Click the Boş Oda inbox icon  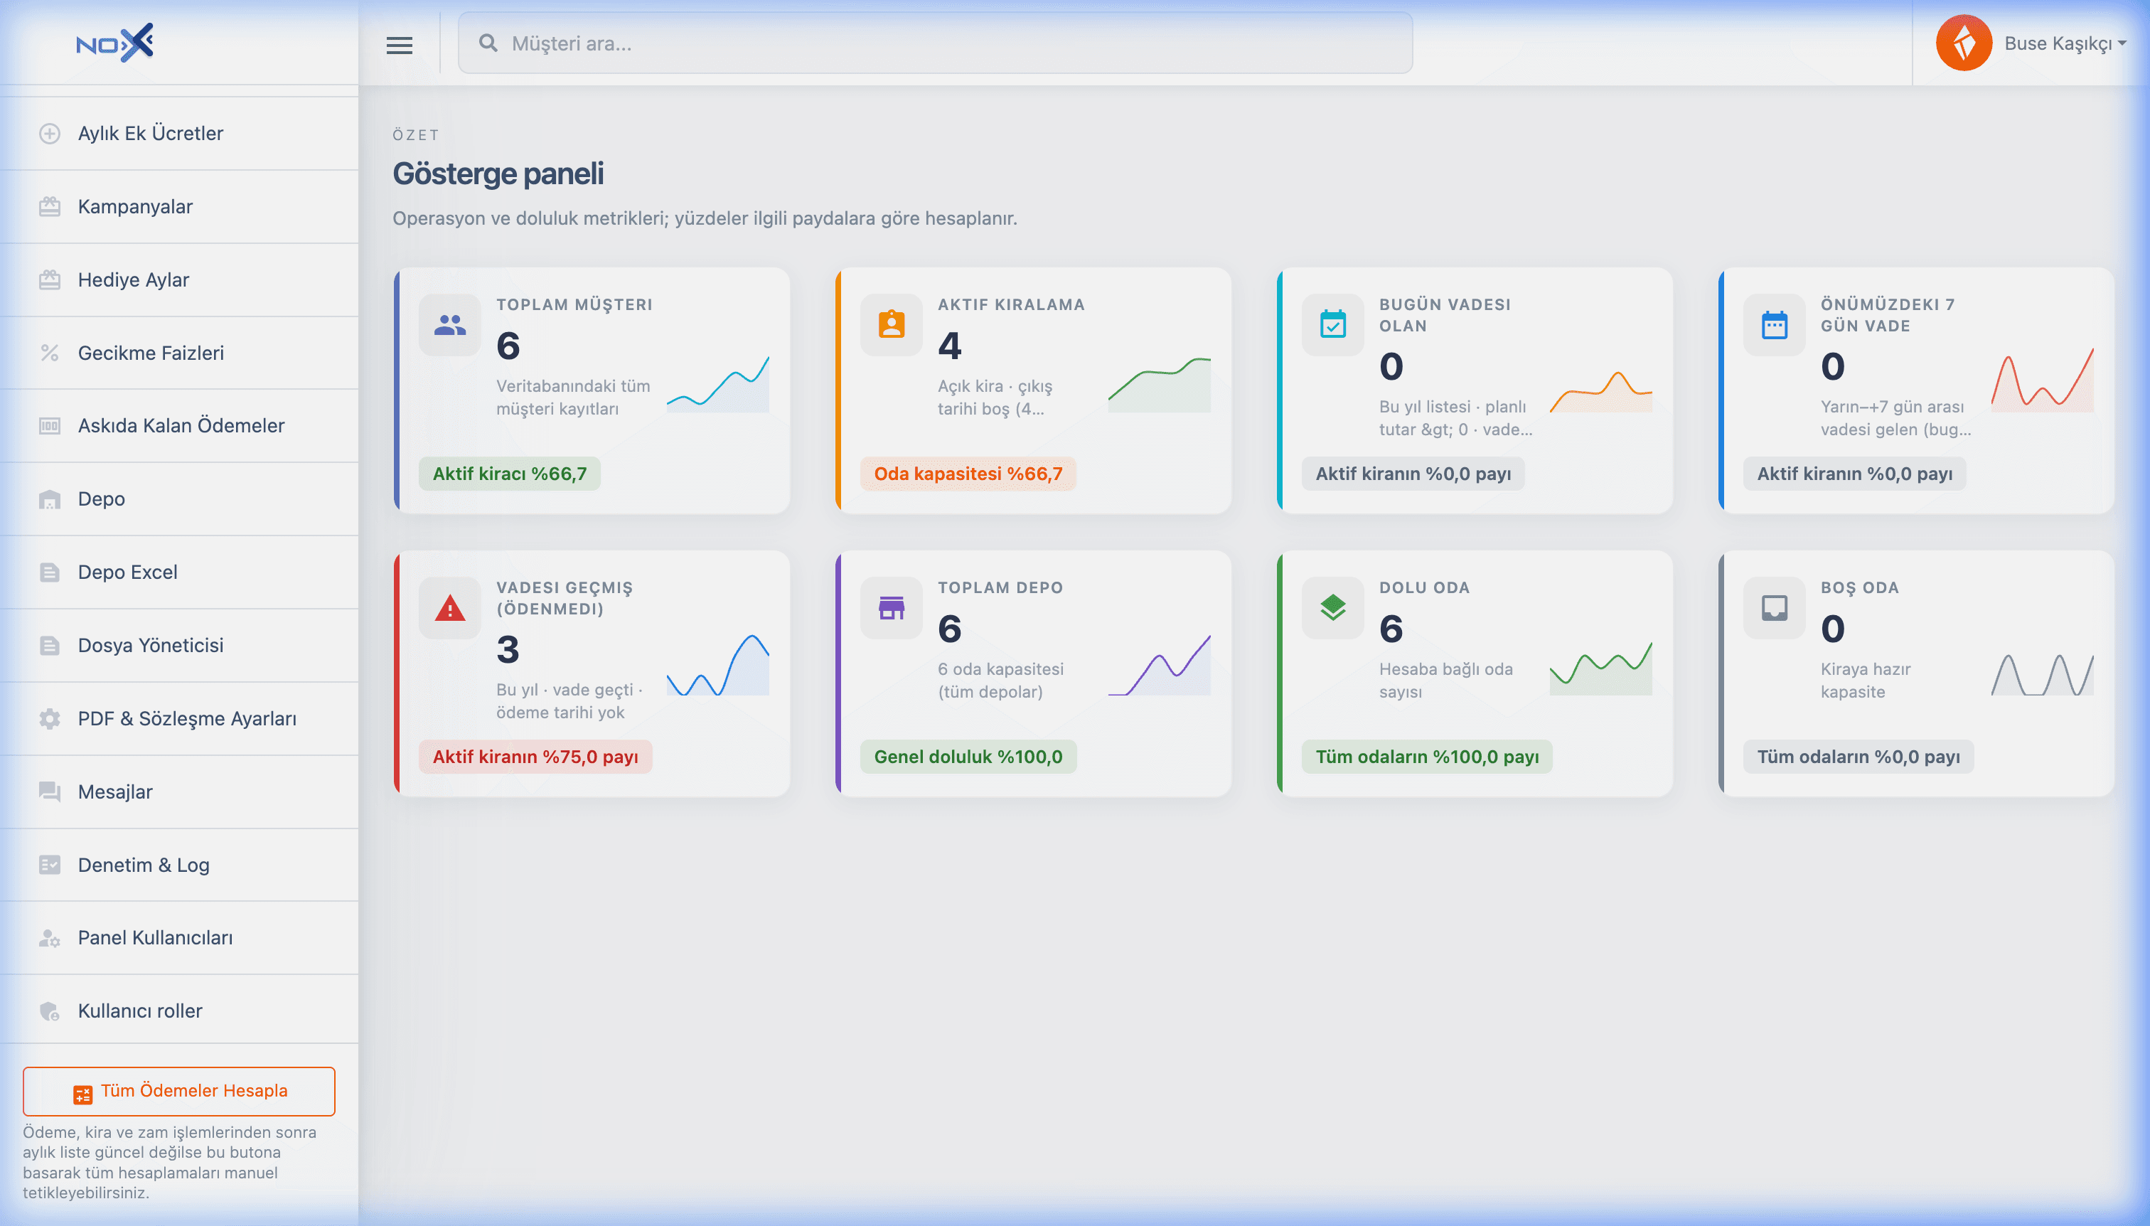coord(1774,607)
